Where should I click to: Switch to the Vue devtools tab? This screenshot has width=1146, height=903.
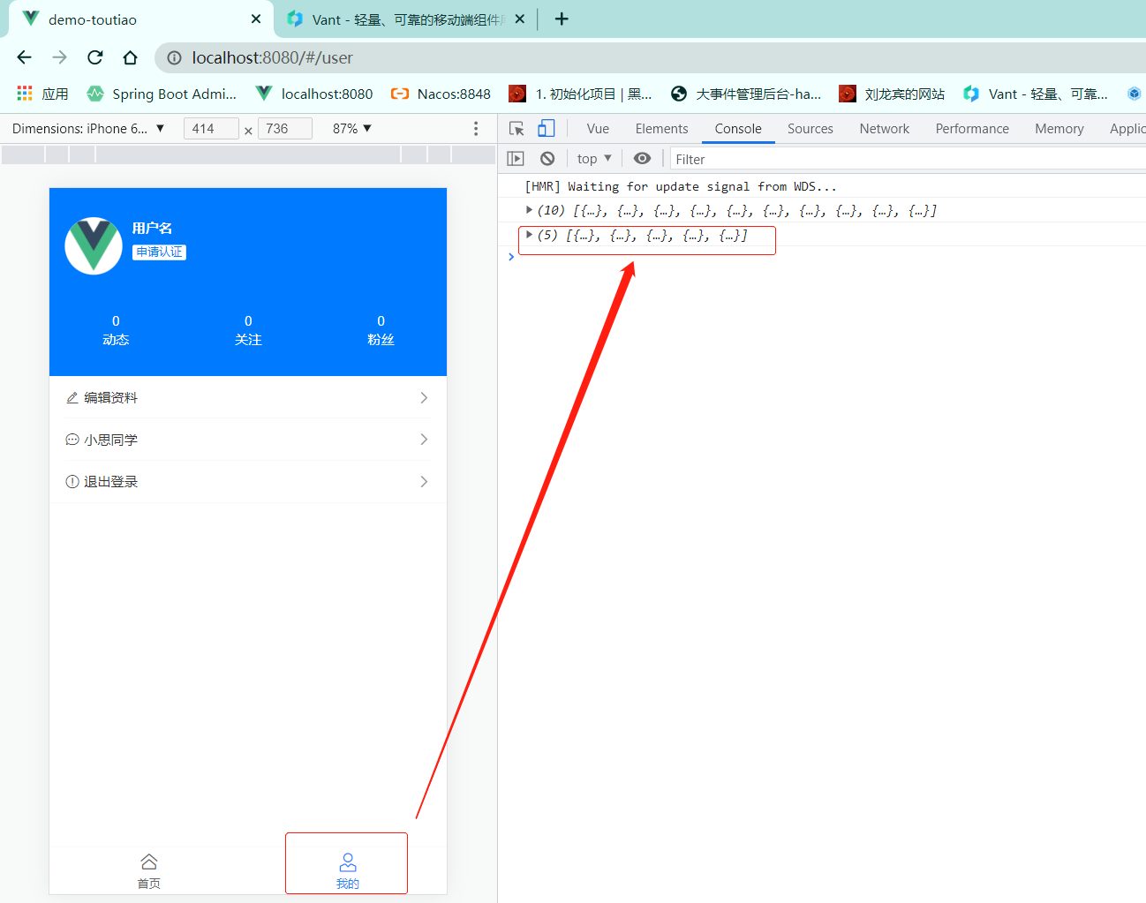click(x=598, y=129)
